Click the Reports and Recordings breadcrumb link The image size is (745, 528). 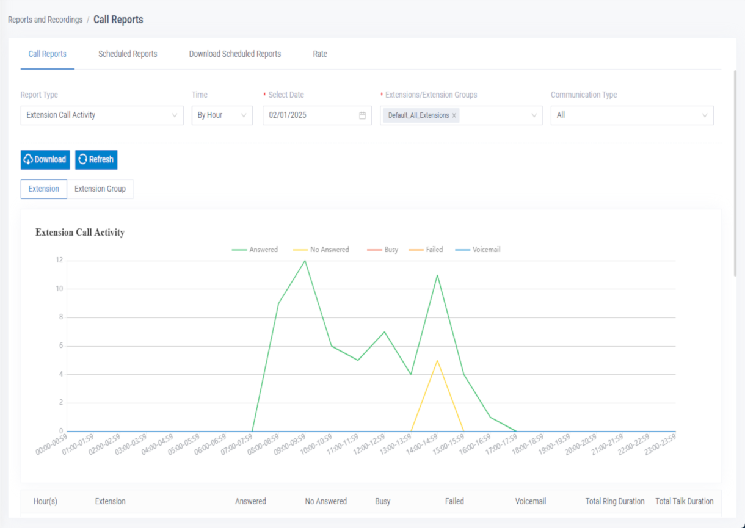pos(45,20)
